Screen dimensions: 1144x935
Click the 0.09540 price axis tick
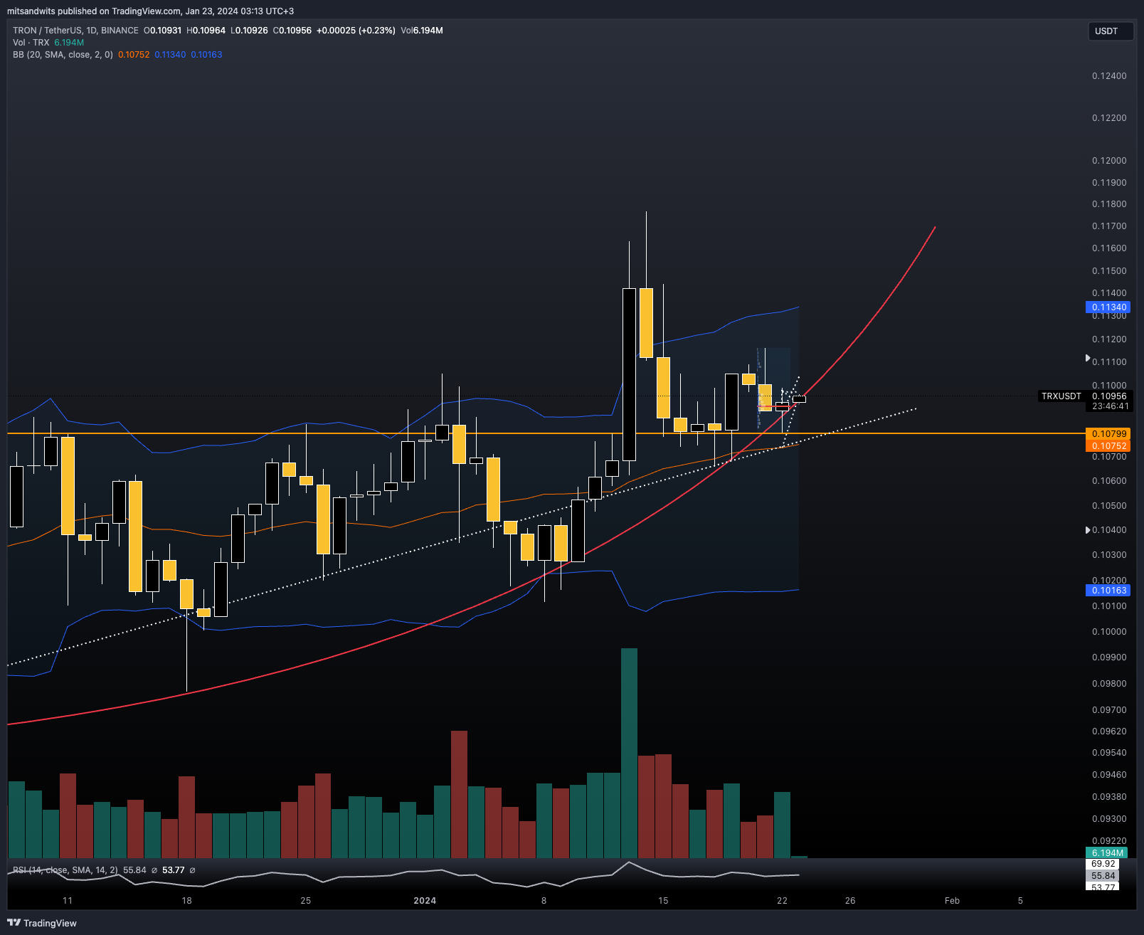(x=1109, y=753)
